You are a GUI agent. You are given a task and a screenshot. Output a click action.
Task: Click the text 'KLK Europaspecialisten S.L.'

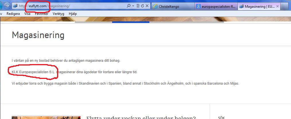point(34,72)
